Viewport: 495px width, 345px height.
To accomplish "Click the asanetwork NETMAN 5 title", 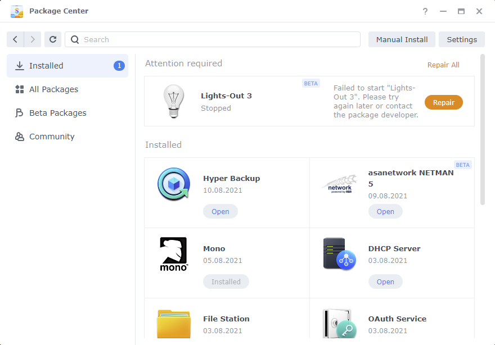I will 411,179.
